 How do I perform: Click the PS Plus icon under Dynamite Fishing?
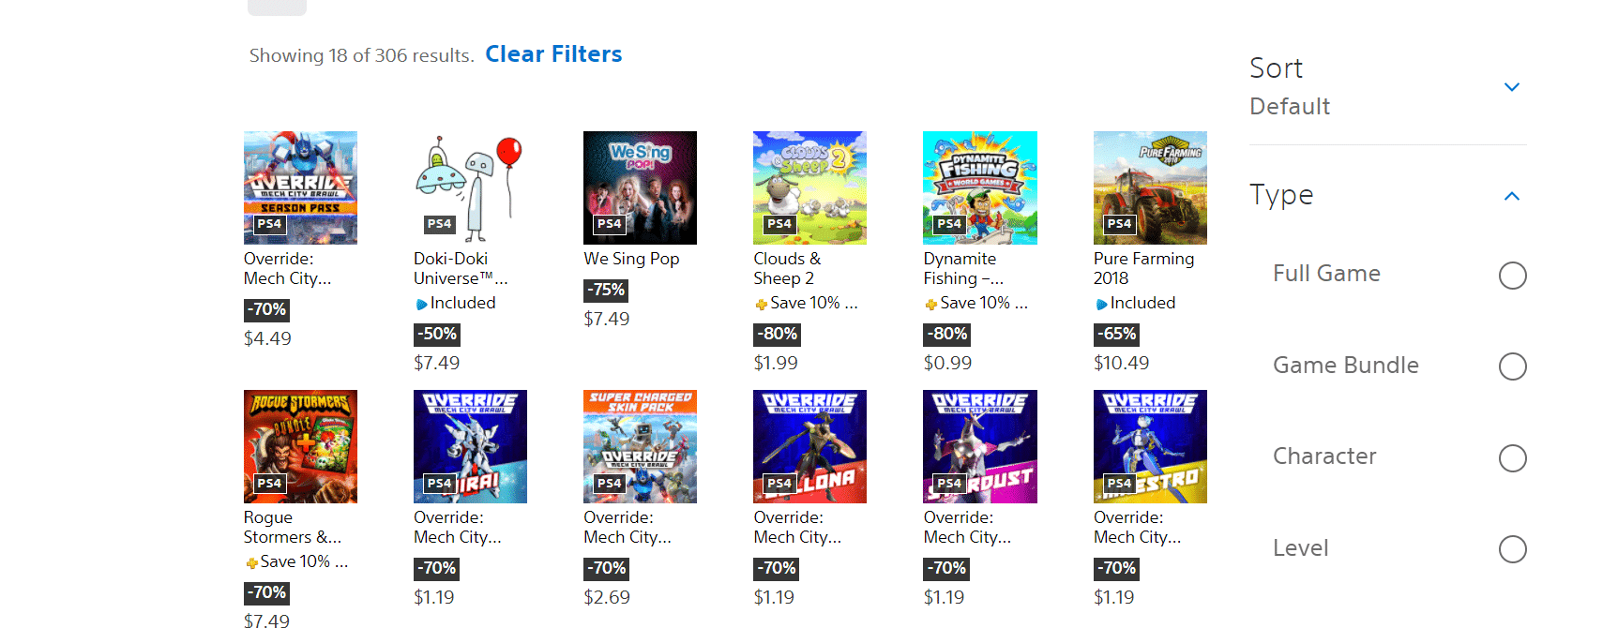[x=931, y=304]
